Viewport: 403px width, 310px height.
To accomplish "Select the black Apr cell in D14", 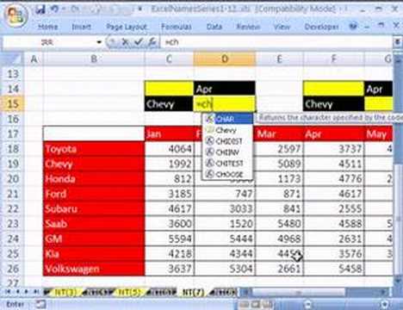I will pyautogui.click(x=225, y=89).
